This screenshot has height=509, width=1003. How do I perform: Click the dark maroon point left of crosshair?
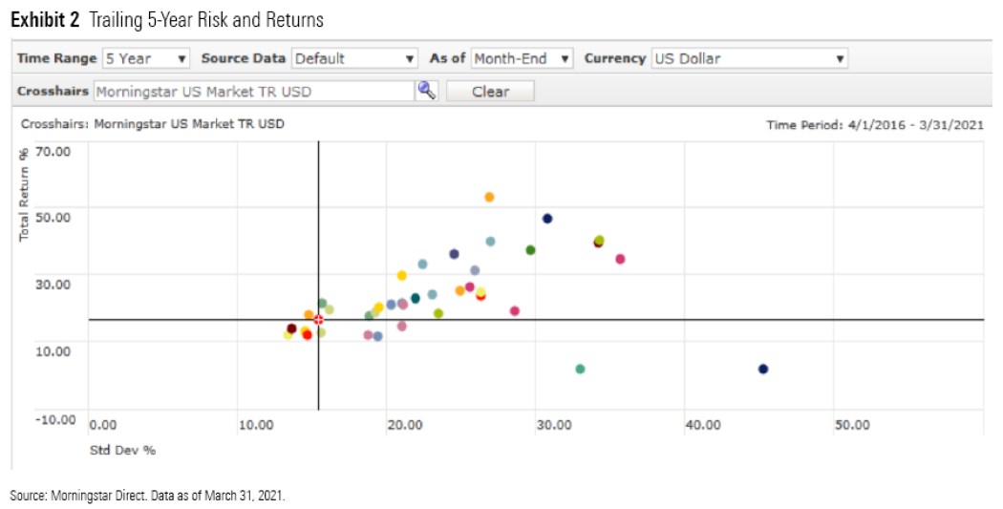291,329
